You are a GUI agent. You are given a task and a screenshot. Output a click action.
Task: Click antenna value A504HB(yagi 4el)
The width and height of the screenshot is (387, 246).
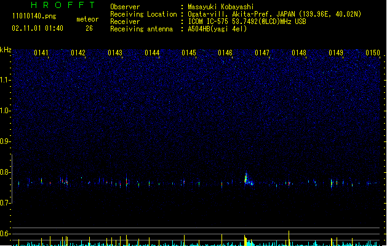217,29
